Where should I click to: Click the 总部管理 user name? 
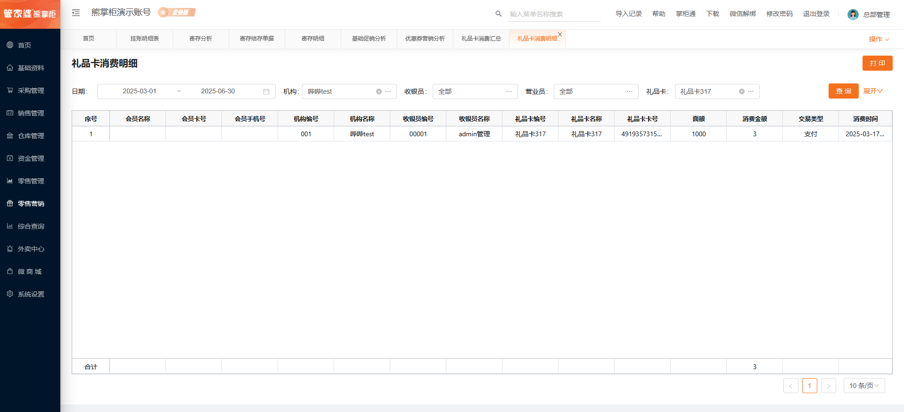tap(877, 15)
